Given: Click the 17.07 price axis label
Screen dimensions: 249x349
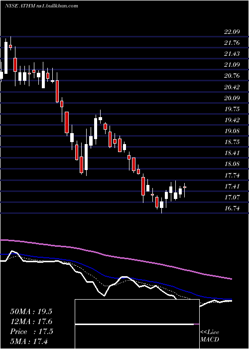Looking at the screenshot, I should [x=232, y=197].
